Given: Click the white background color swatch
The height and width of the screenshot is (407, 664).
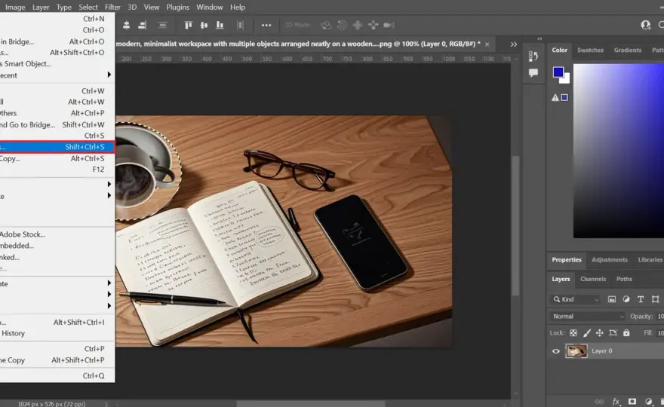Looking at the screenshot, I should [x=567, y=80].
